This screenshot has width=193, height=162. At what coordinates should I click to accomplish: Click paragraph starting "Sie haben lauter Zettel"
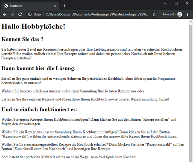pyautogui.click(x=92, y=54)
